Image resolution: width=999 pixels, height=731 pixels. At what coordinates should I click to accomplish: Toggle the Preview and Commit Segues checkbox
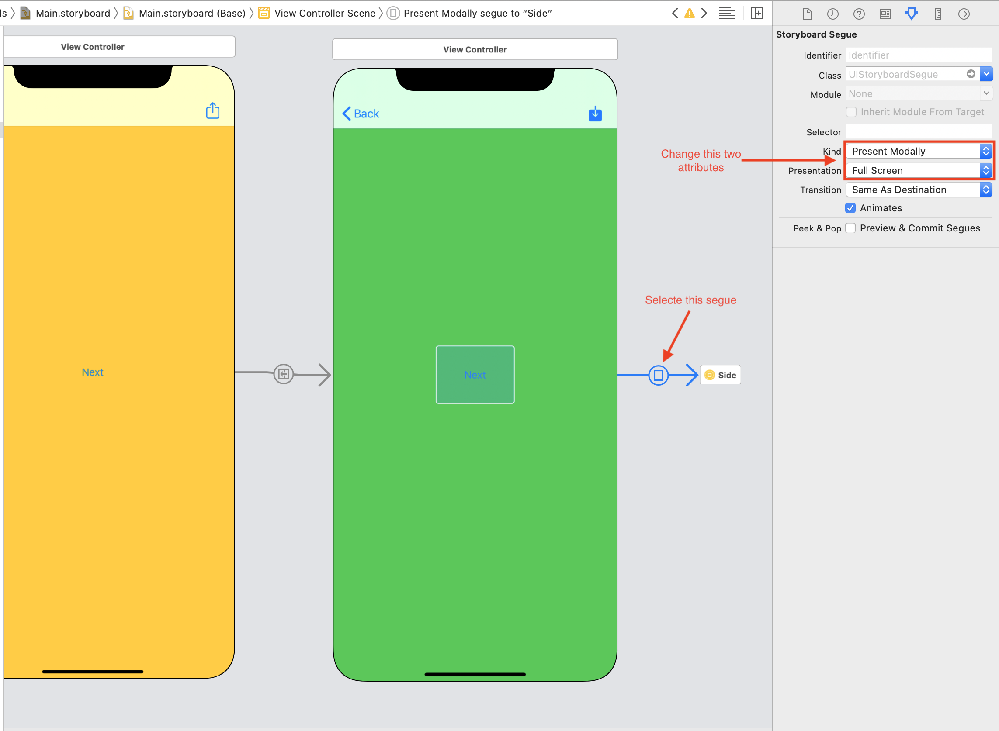[852, 228]
